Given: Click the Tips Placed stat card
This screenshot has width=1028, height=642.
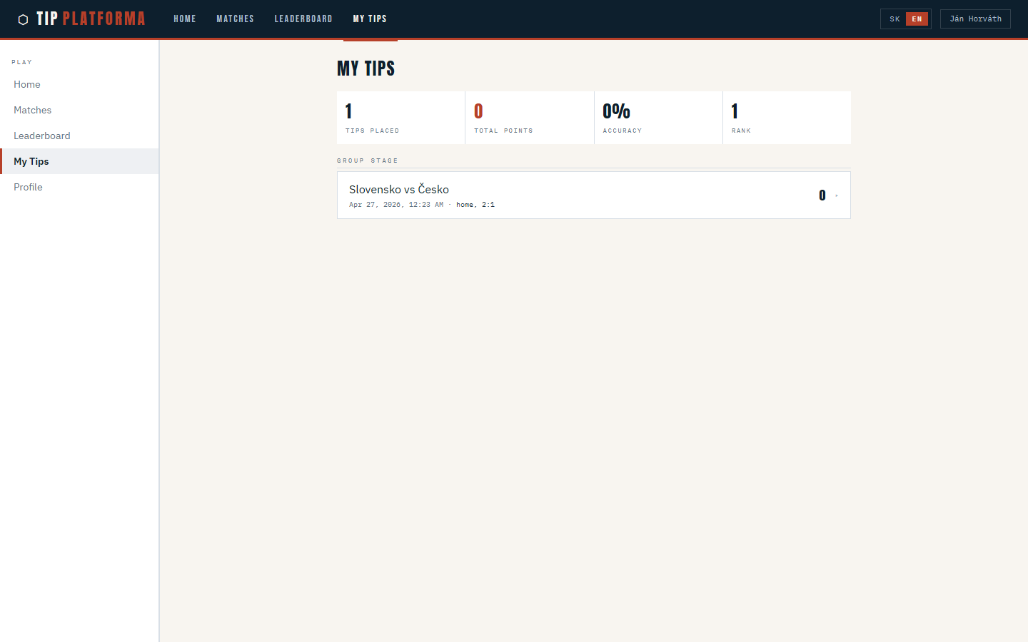Looking at the screenshot, I should click(x=400, y=118).
